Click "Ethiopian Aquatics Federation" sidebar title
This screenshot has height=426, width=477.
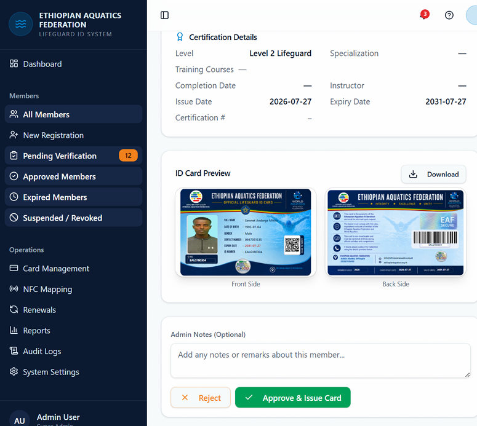[80, 20]
